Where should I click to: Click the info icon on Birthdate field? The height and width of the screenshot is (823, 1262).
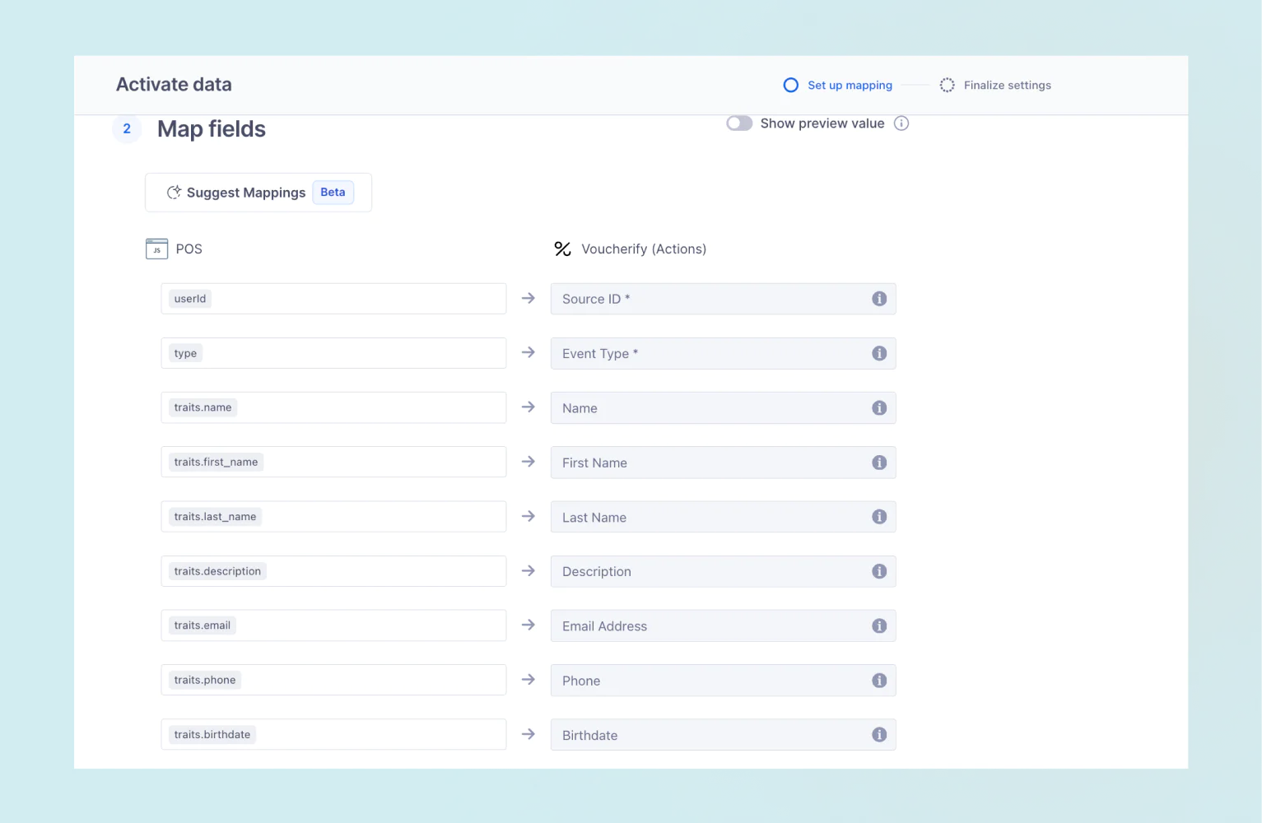(x=878, y=734)
